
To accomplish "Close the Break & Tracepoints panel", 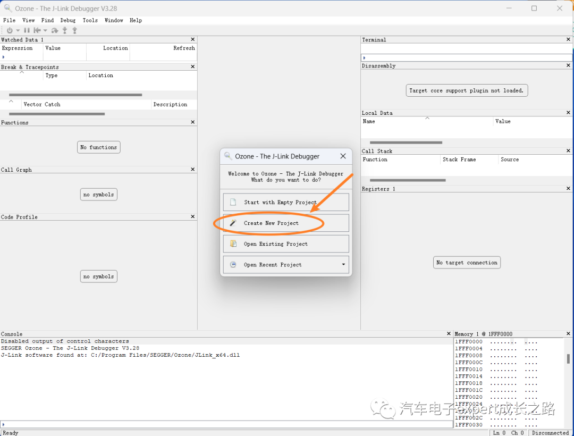I will pos(193,66).
